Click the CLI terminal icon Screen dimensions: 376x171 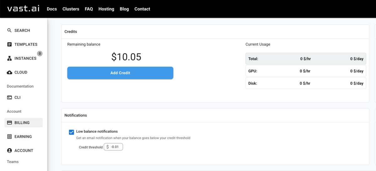(x=9, y=97)
